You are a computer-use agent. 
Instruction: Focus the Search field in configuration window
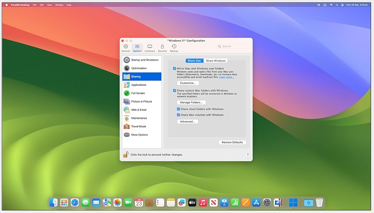tap(234, 46)
